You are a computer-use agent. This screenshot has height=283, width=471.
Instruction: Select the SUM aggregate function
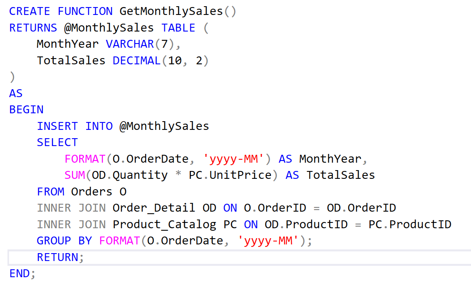coord(74,175)
